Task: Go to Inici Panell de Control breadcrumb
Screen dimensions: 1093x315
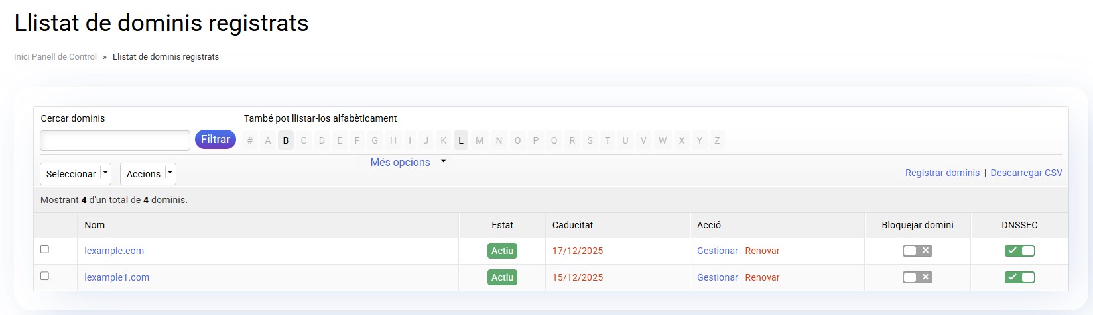Action: [x=55, y=57]
